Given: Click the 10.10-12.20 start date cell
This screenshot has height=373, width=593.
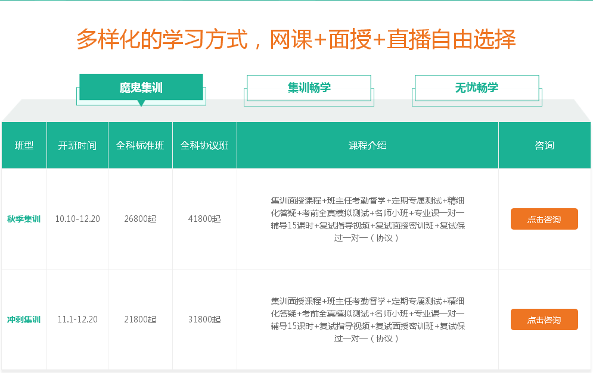Looking at the screenshot, I should coord(77,219).
